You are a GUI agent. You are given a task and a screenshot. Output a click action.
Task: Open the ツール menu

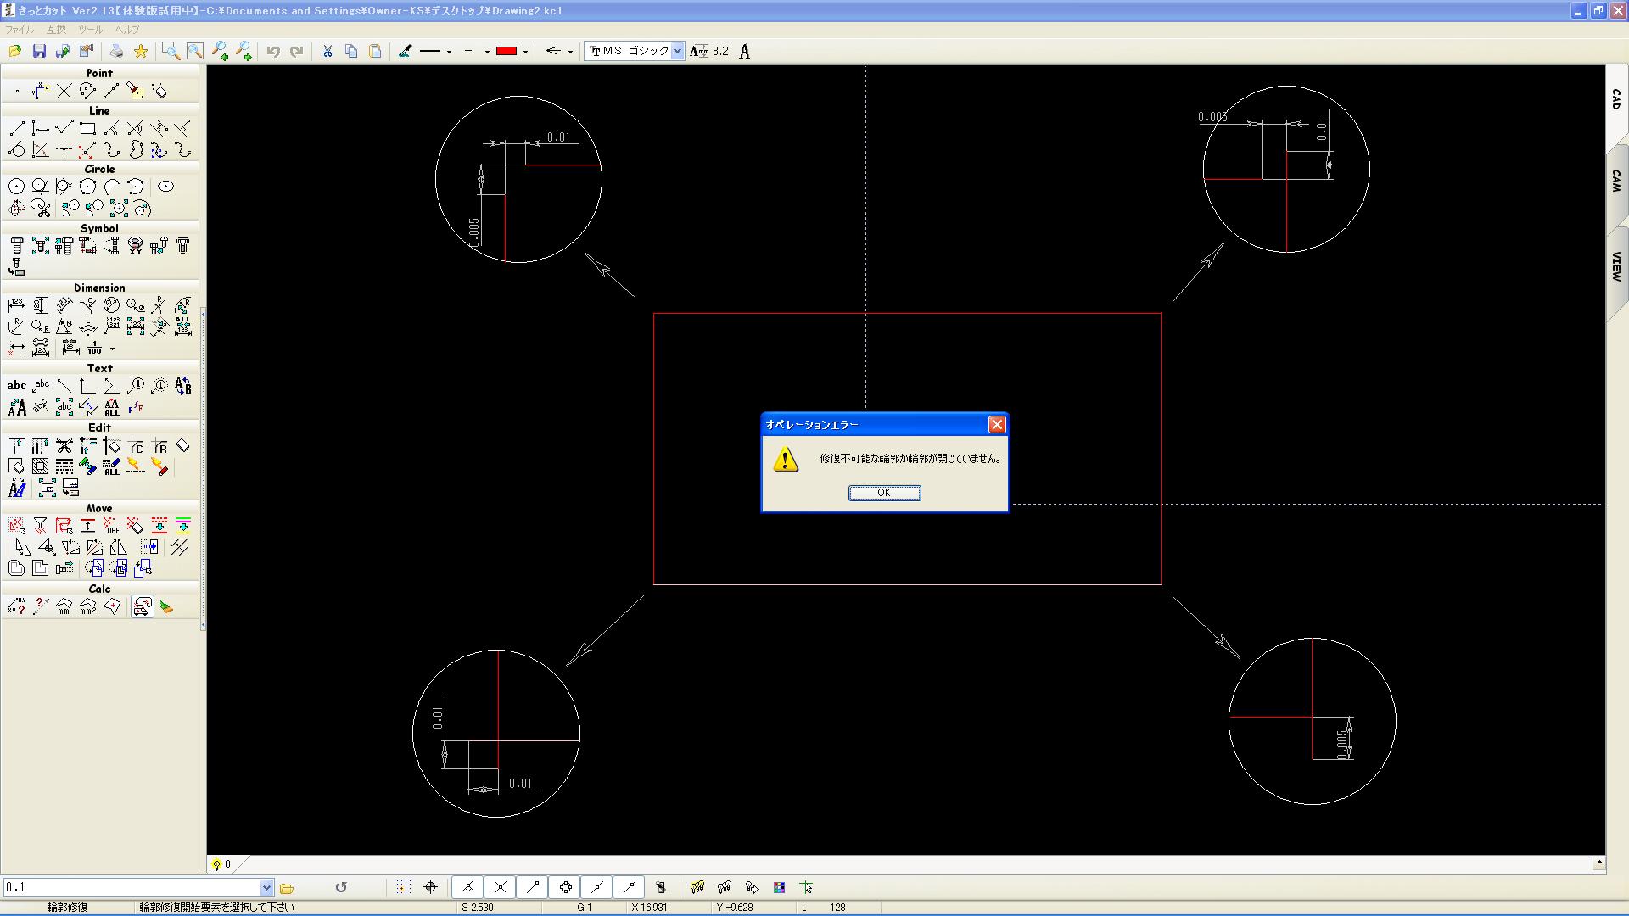click(x=90, y=30)
